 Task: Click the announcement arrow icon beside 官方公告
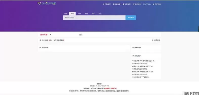click(50, 35)
